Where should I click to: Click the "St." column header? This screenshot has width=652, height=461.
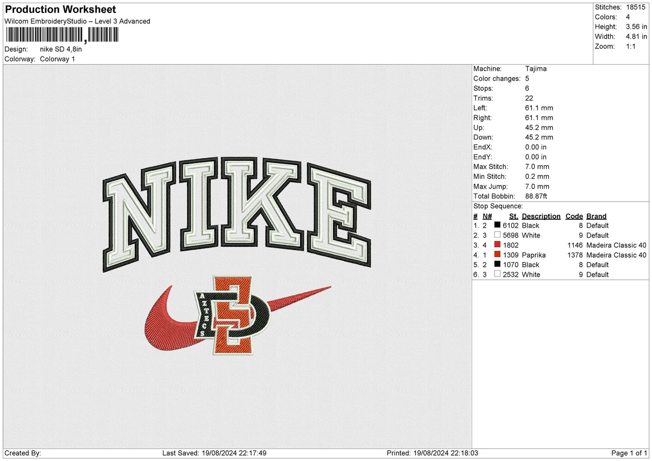[514, 216]
